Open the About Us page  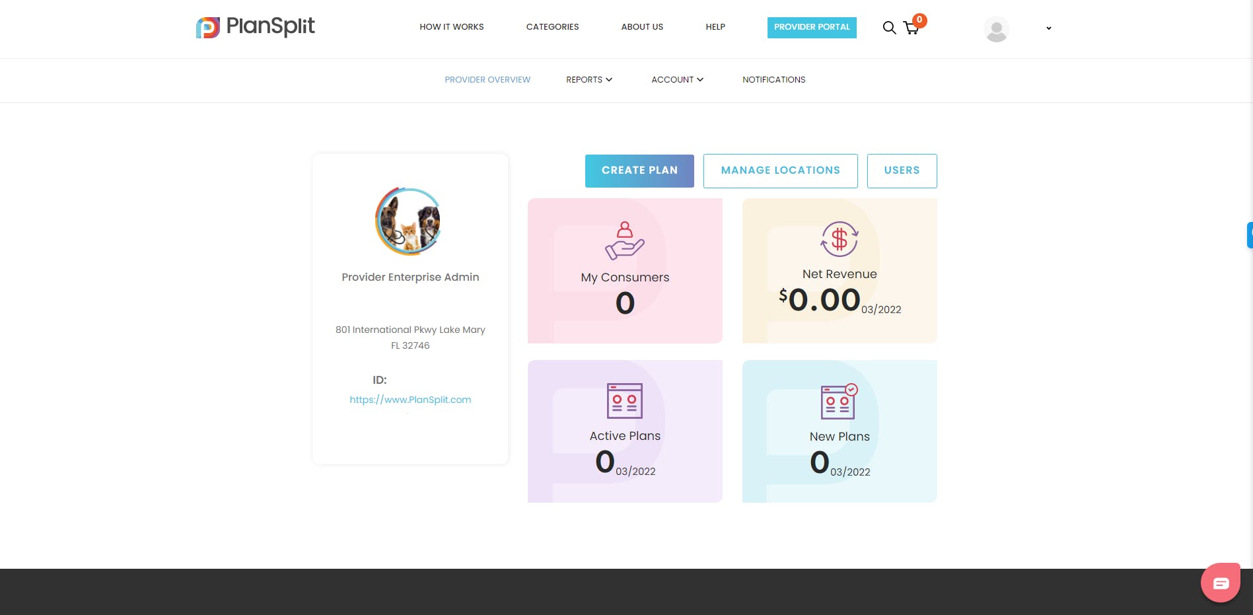coord(642,27)
